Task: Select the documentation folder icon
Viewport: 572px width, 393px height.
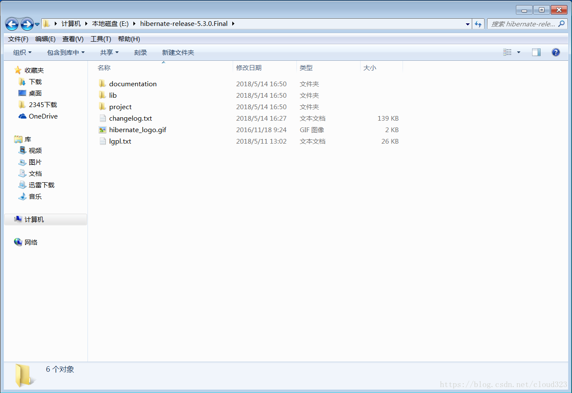Action: (x=102, y=84)
